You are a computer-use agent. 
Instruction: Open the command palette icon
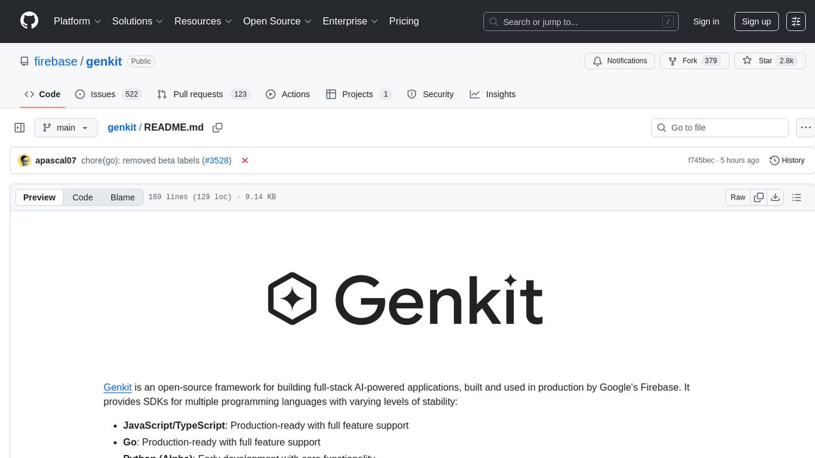tap(796, 22)
